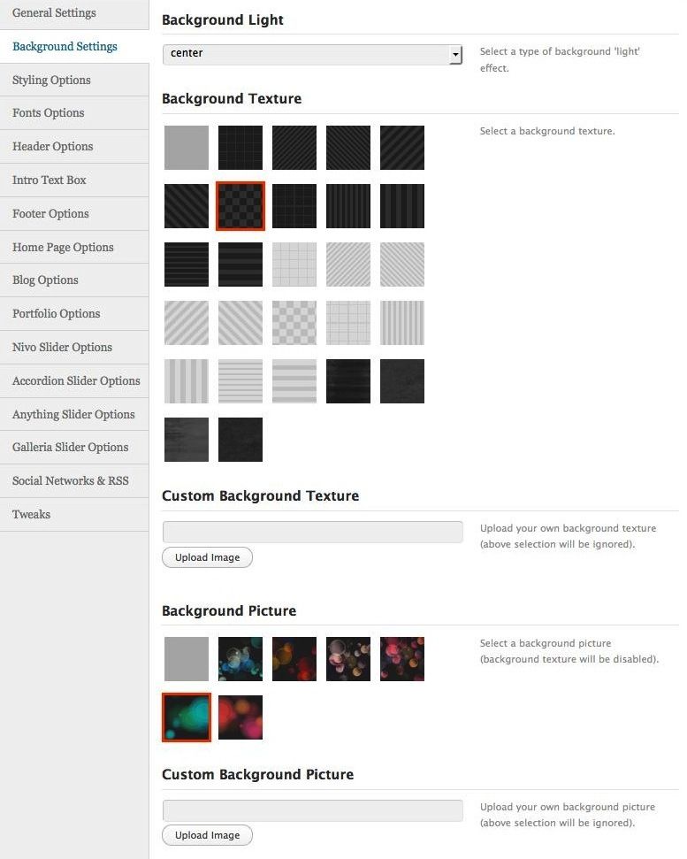
Task: Choose the plain gray 'none' texture swatch
Action: coord(187,148)
